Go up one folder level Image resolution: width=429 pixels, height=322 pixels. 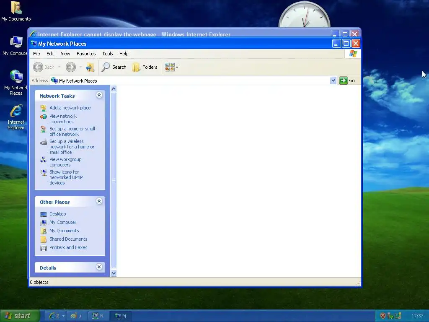pyautogui.click(x=90, y=67)
